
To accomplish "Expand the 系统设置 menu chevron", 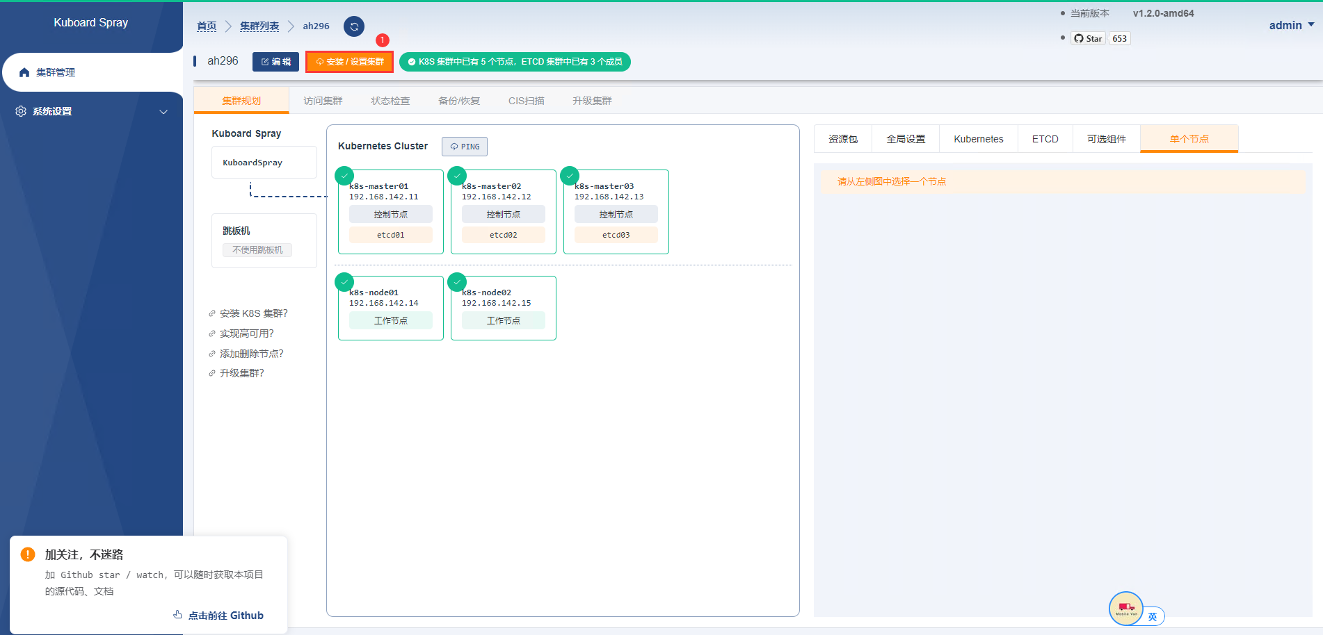I will (163, 112).
